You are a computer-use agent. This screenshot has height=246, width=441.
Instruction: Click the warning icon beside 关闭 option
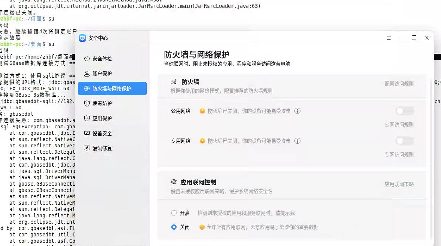tap(202, 227)
